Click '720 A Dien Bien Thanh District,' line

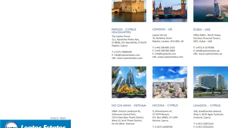pyautogui.click(x=128, y=117)
